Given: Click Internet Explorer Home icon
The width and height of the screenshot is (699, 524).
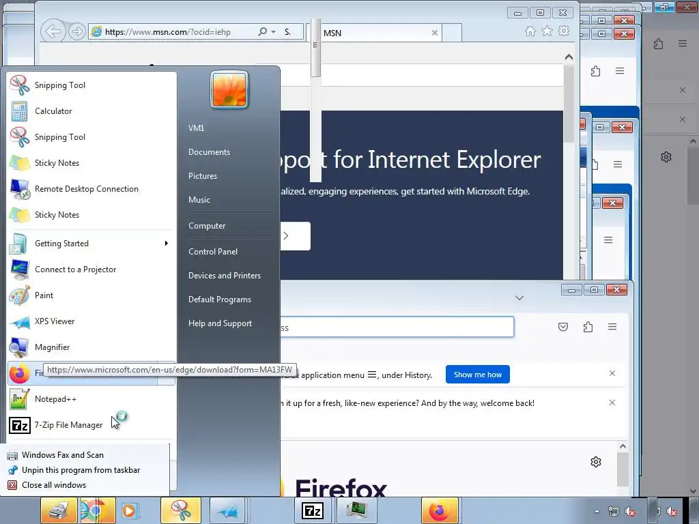Looking at the screenshot, I should click(x=530, y=31).
